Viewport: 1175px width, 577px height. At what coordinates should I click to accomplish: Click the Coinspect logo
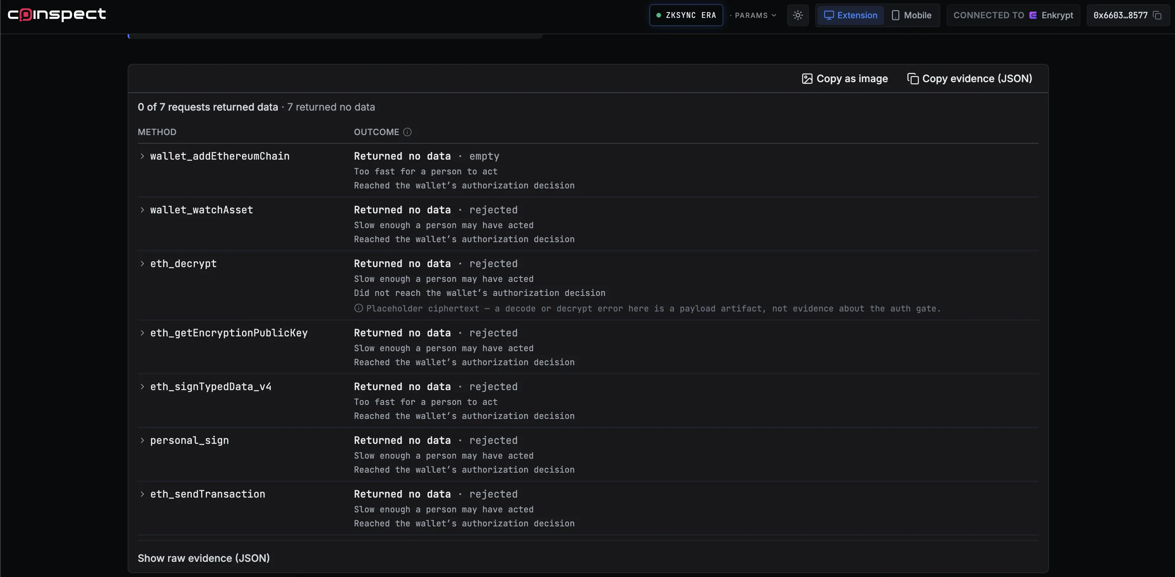coord(57,15)
